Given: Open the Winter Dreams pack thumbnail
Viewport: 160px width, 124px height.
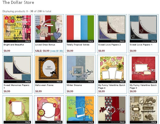Looking at the screenshot, I should tap(80, 69).
